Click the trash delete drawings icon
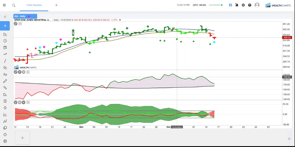The height and width of the screenshot is (147, 295). coord(5,101)
